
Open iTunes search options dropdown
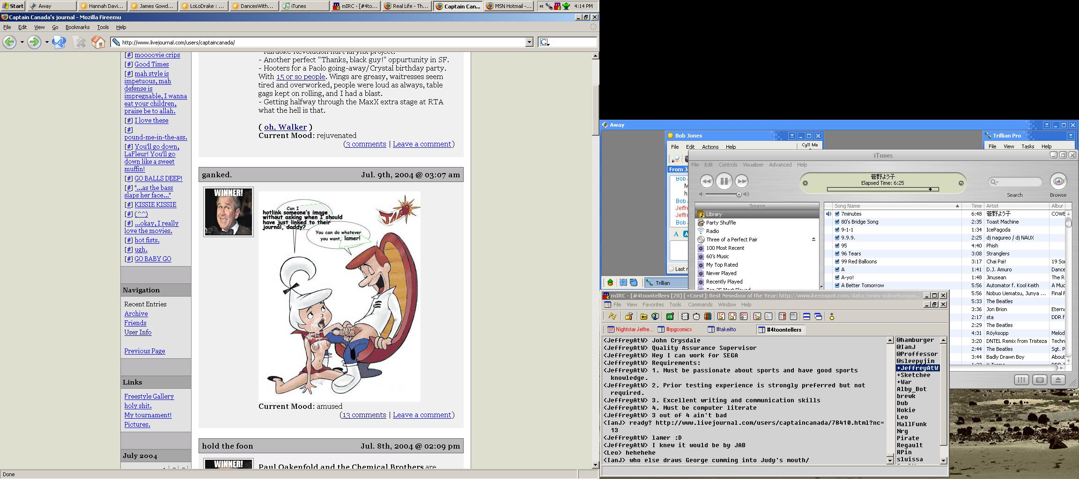pyautogui.click(x=994, y=182)
